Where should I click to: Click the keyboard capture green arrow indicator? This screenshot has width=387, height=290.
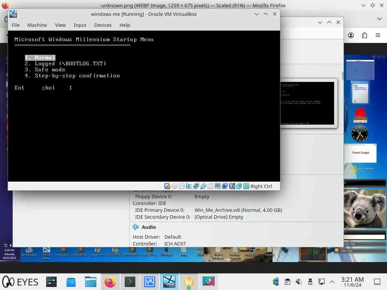click(246, 186)
